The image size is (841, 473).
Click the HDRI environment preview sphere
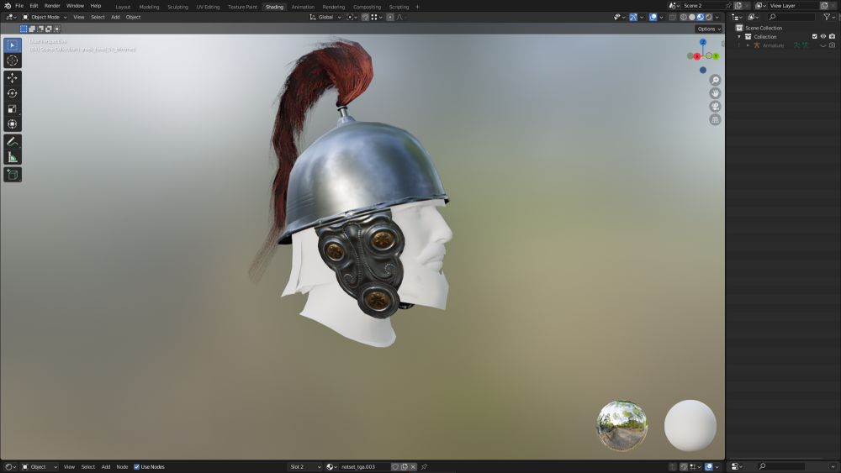coord(622,426)
